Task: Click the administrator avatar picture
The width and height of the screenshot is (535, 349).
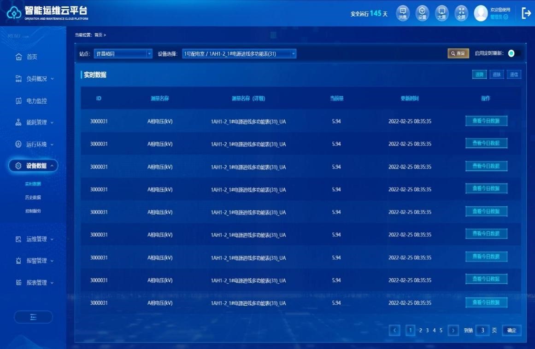Action: point(481,13)
